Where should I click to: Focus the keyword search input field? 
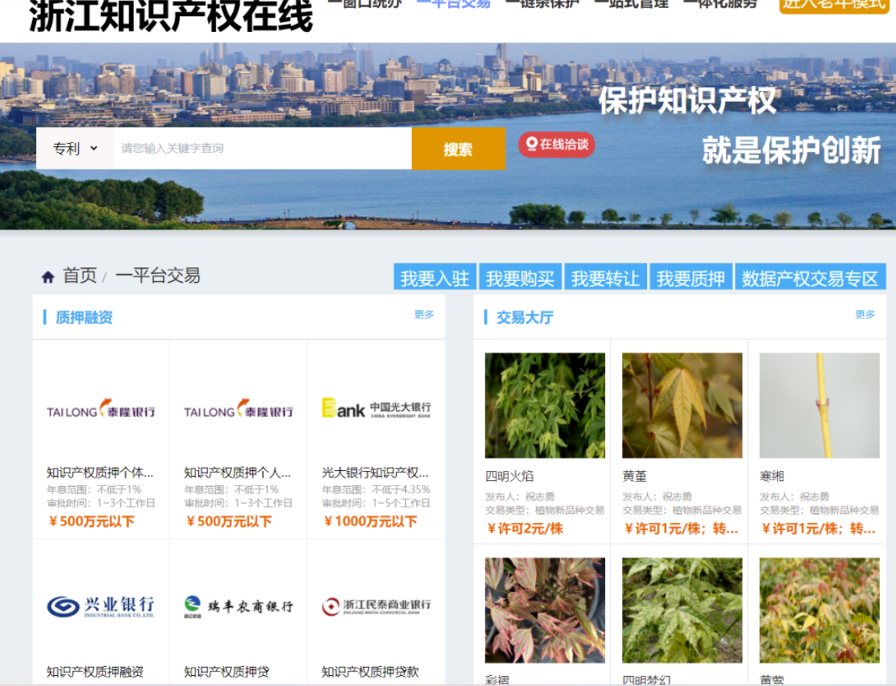(x=263, y=149)
